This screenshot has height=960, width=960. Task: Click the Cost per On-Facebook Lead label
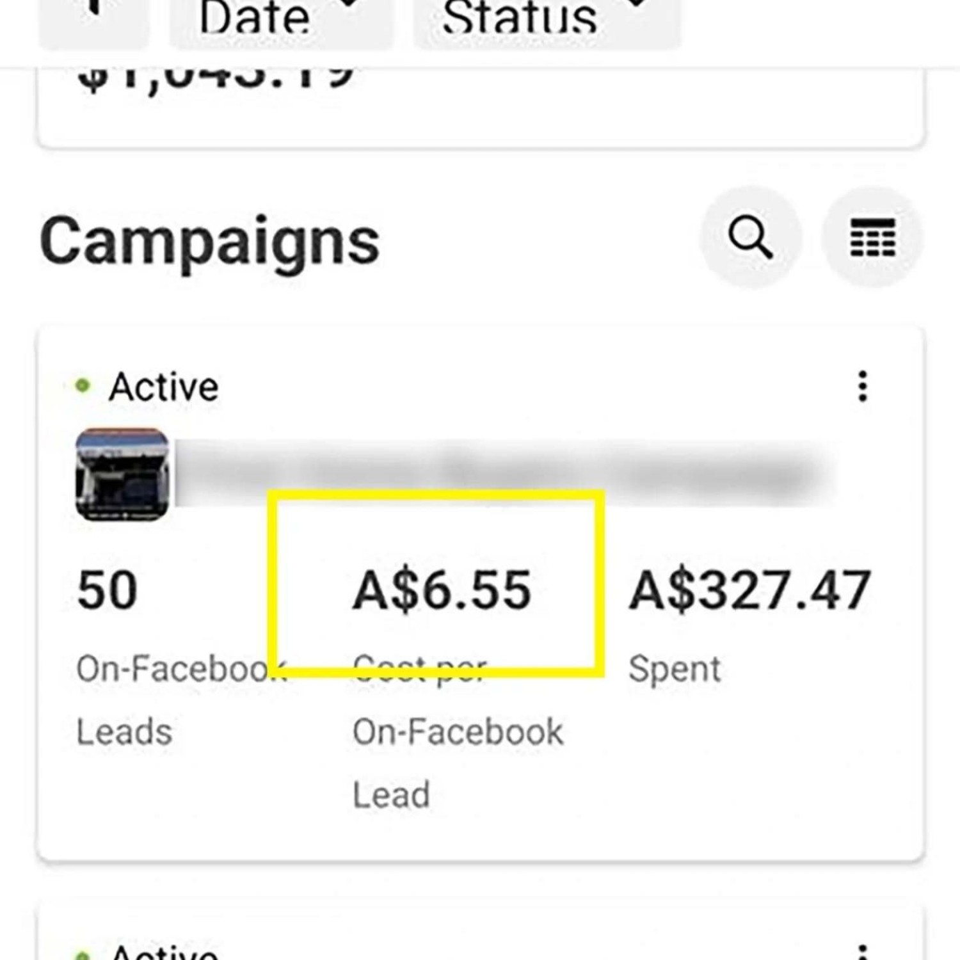457,732
